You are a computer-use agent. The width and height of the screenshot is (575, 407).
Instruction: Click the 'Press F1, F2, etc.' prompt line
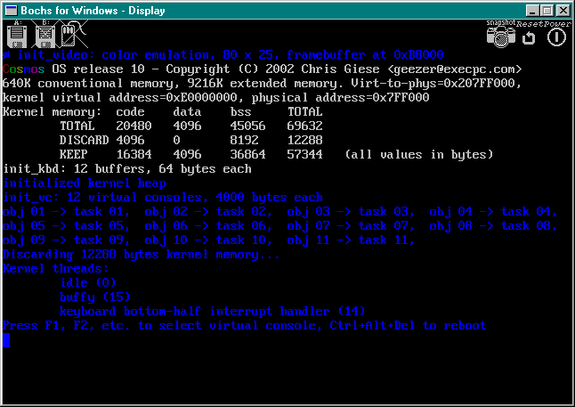245,325
